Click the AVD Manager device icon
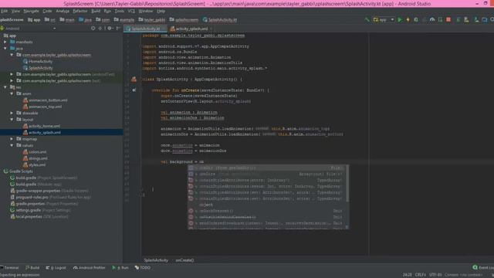Screen dimensions: 494x278 click(466, 19)
